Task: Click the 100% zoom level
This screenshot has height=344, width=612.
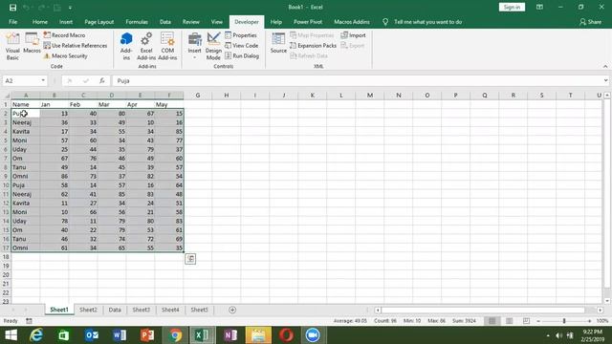Action: 602,321
